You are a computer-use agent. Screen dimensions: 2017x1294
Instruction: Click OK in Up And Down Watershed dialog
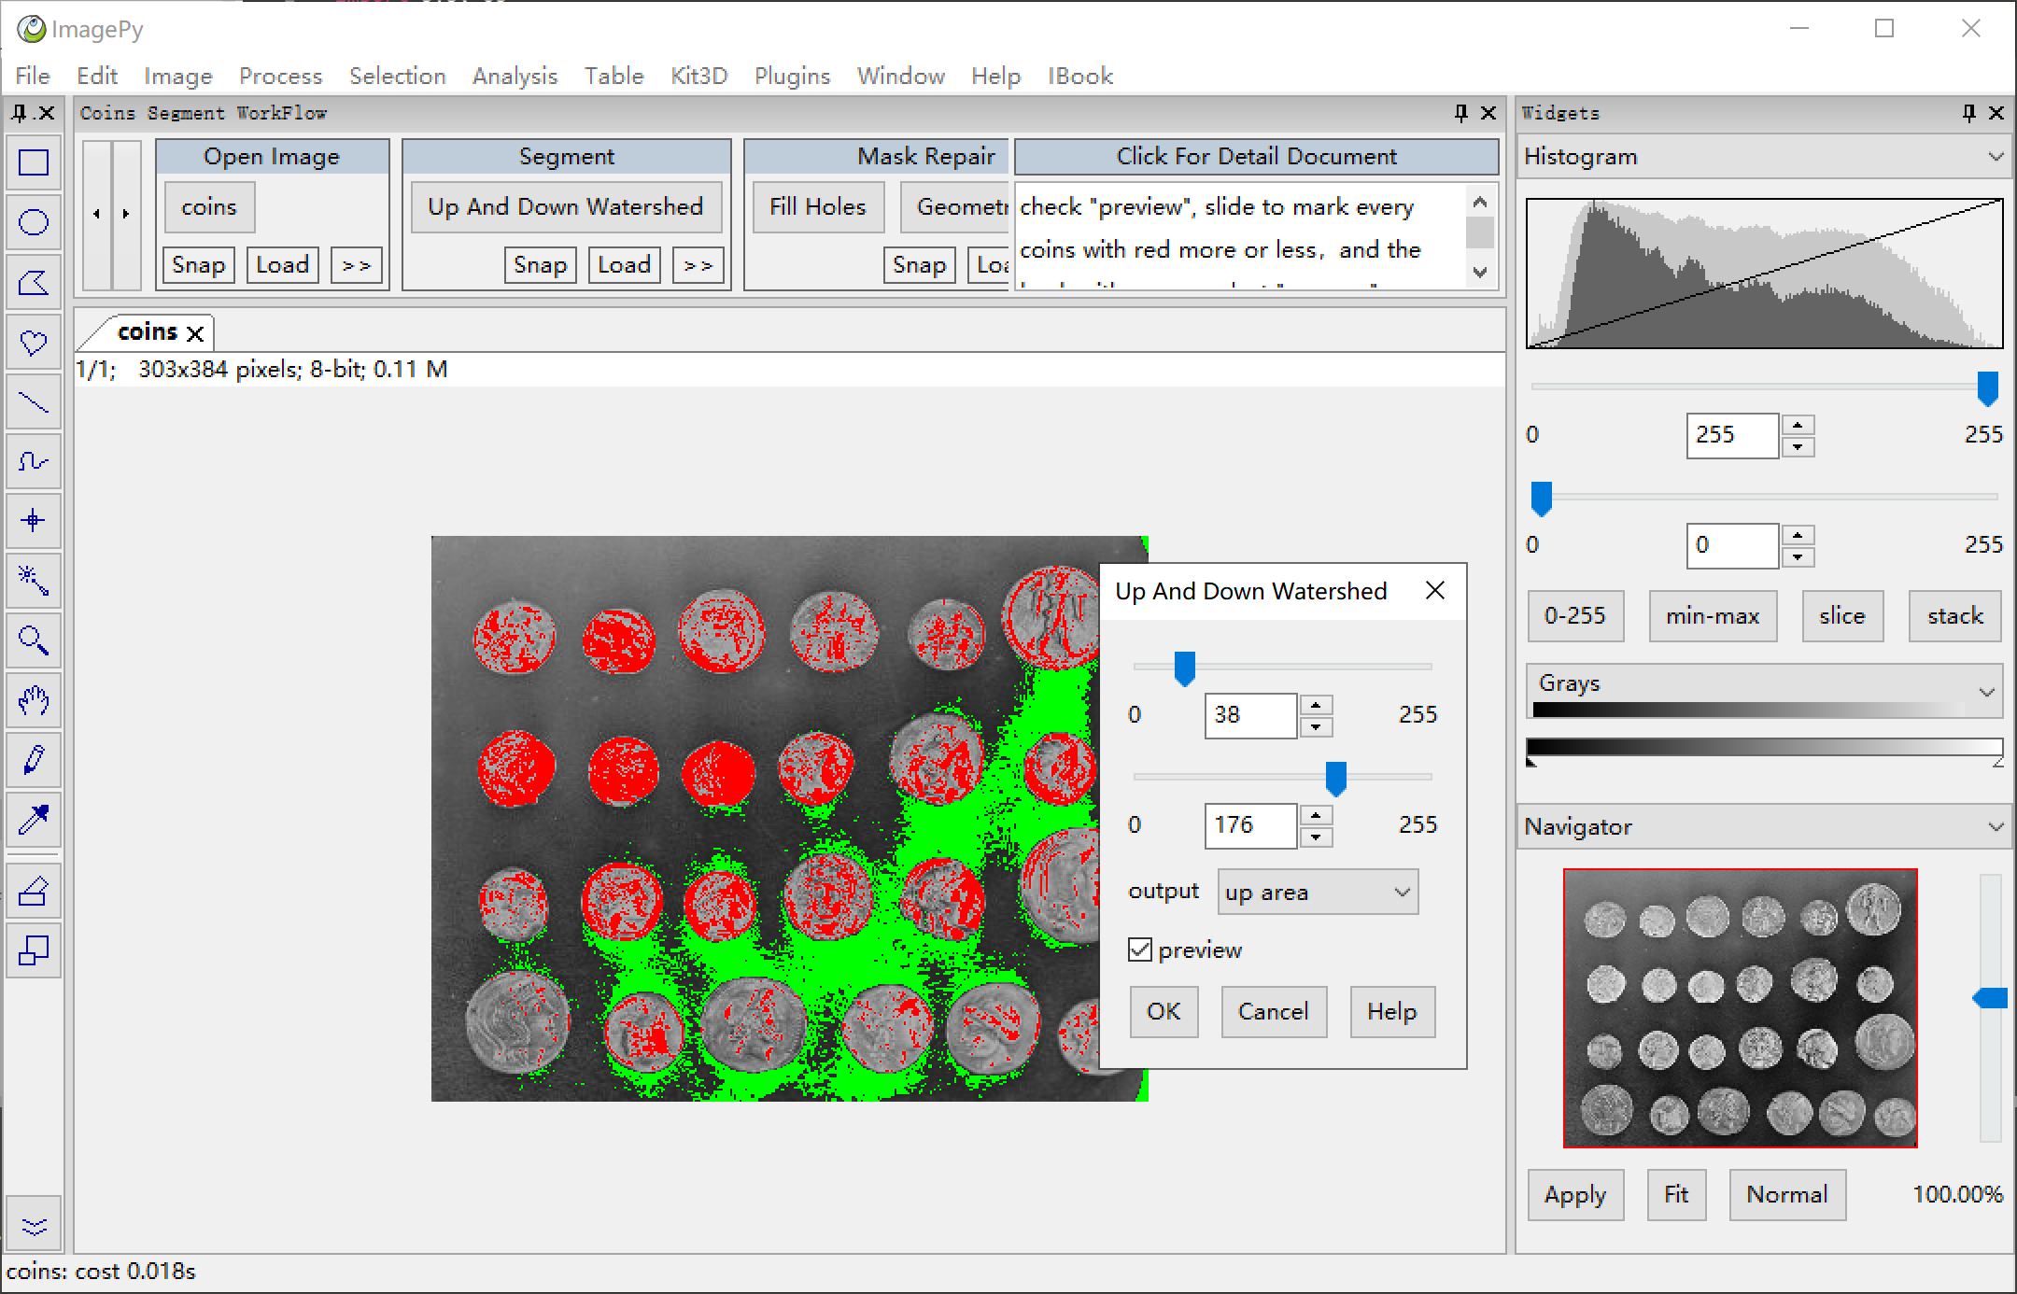(x=1164, y=1012)
